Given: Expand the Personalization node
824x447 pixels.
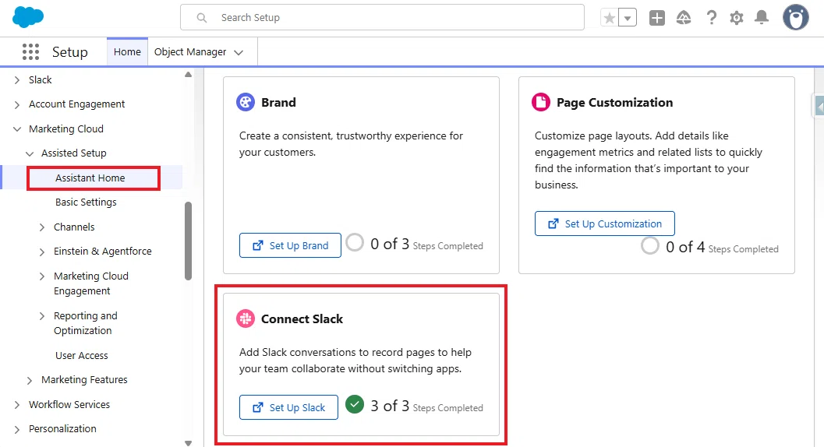Looking at the screenshot, I should 17,429.
